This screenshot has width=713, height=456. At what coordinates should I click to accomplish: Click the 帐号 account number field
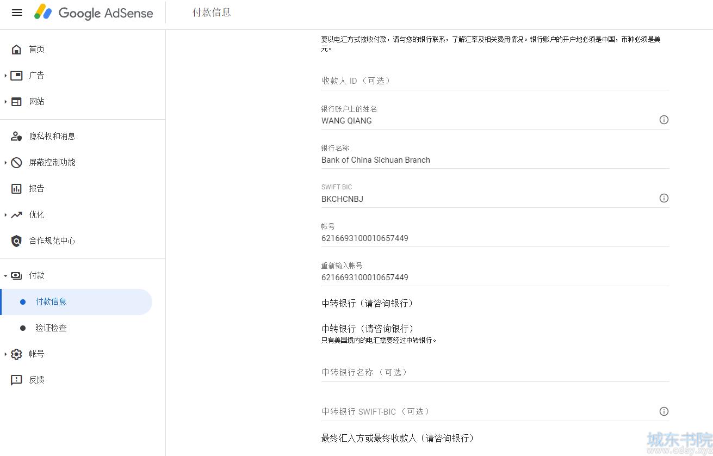(x=495, y=238)
